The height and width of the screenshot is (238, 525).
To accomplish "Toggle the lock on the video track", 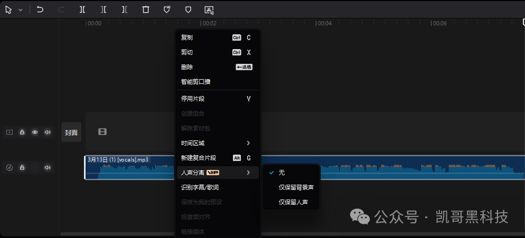I will (x=22, y=132).
